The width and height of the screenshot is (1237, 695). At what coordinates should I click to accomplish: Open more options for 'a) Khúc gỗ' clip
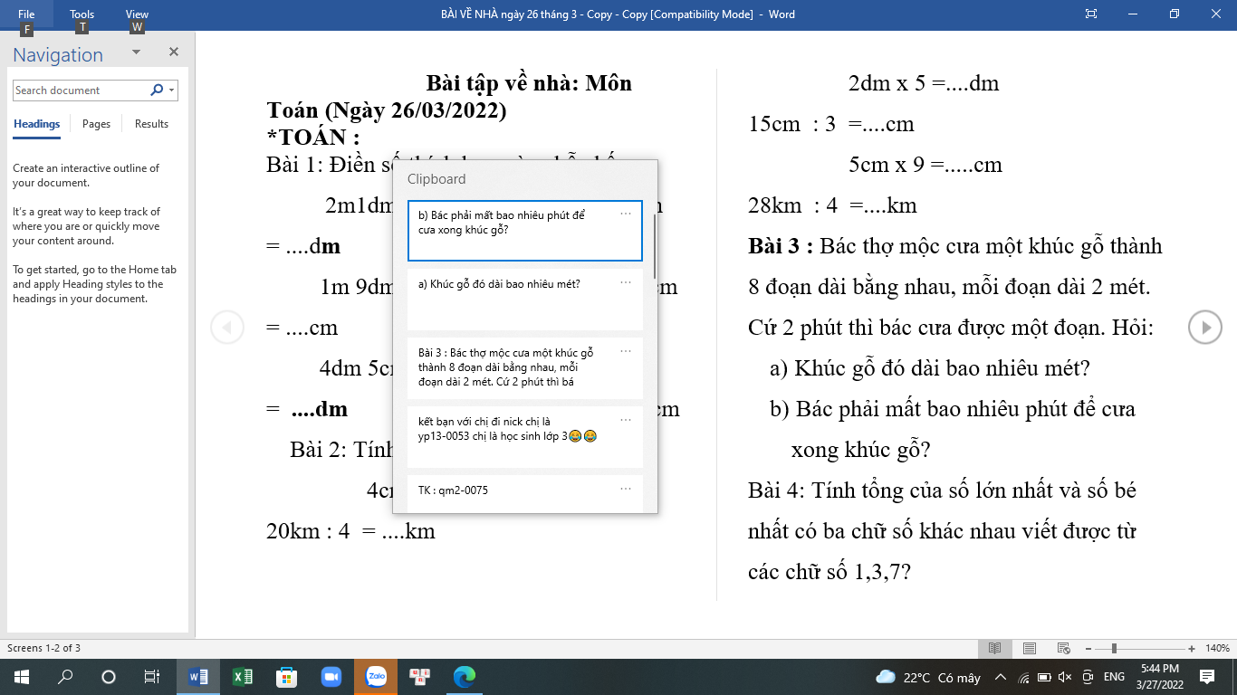tap(626, 282)
